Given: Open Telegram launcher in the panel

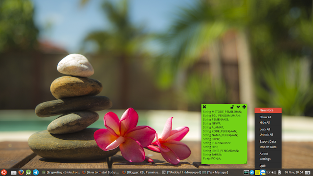Looking at the screenshot, I should point(36,172).
